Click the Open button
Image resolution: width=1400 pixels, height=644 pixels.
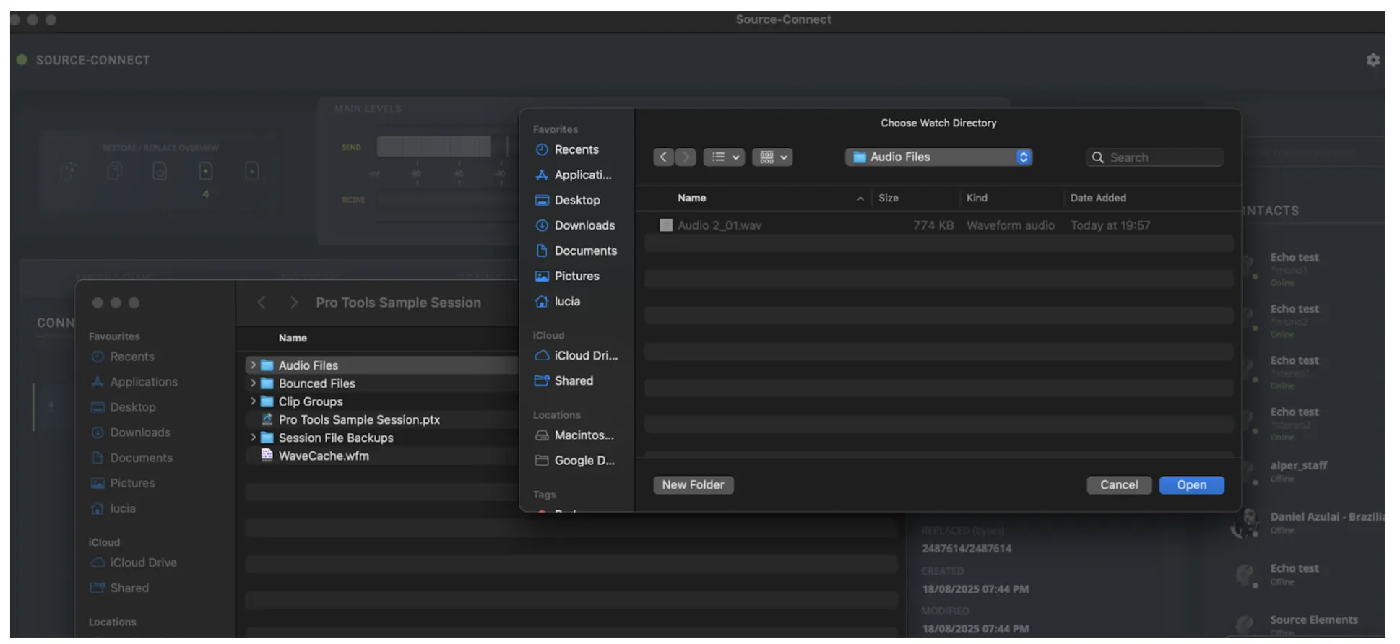[1191, 485]
